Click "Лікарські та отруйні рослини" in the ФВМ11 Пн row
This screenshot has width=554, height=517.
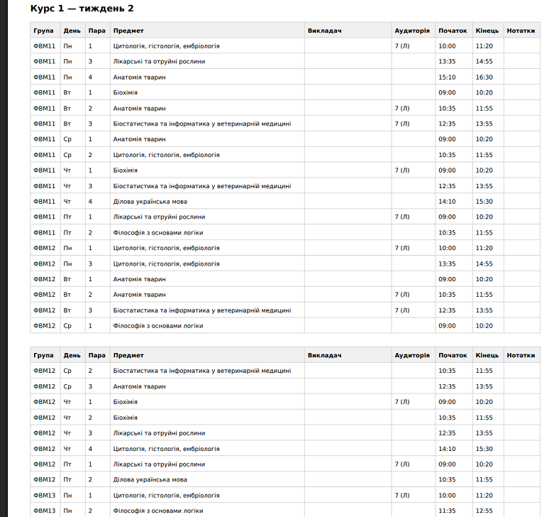tap(159, 62)
